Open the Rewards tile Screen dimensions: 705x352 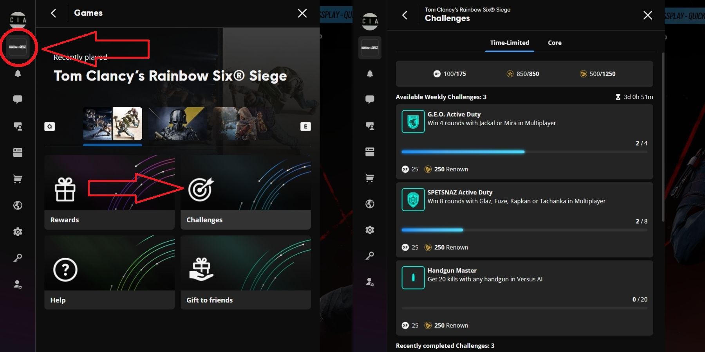tap(110, 192)
